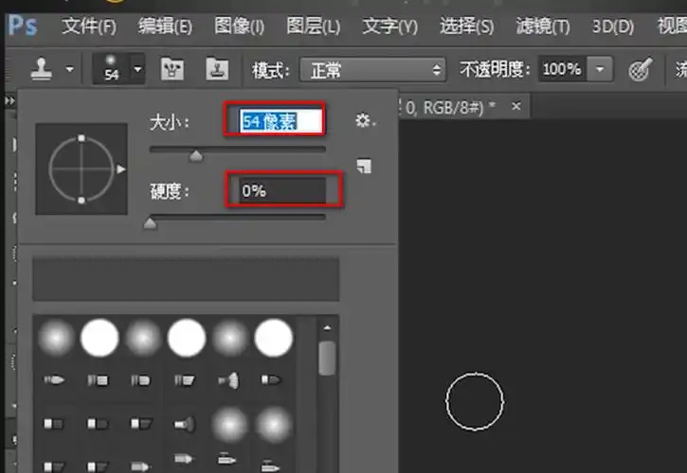This screenshot has width=687, height=473.
Task: Open the 模式 dropdown showing 正常
Action: [x=372, y=70]
